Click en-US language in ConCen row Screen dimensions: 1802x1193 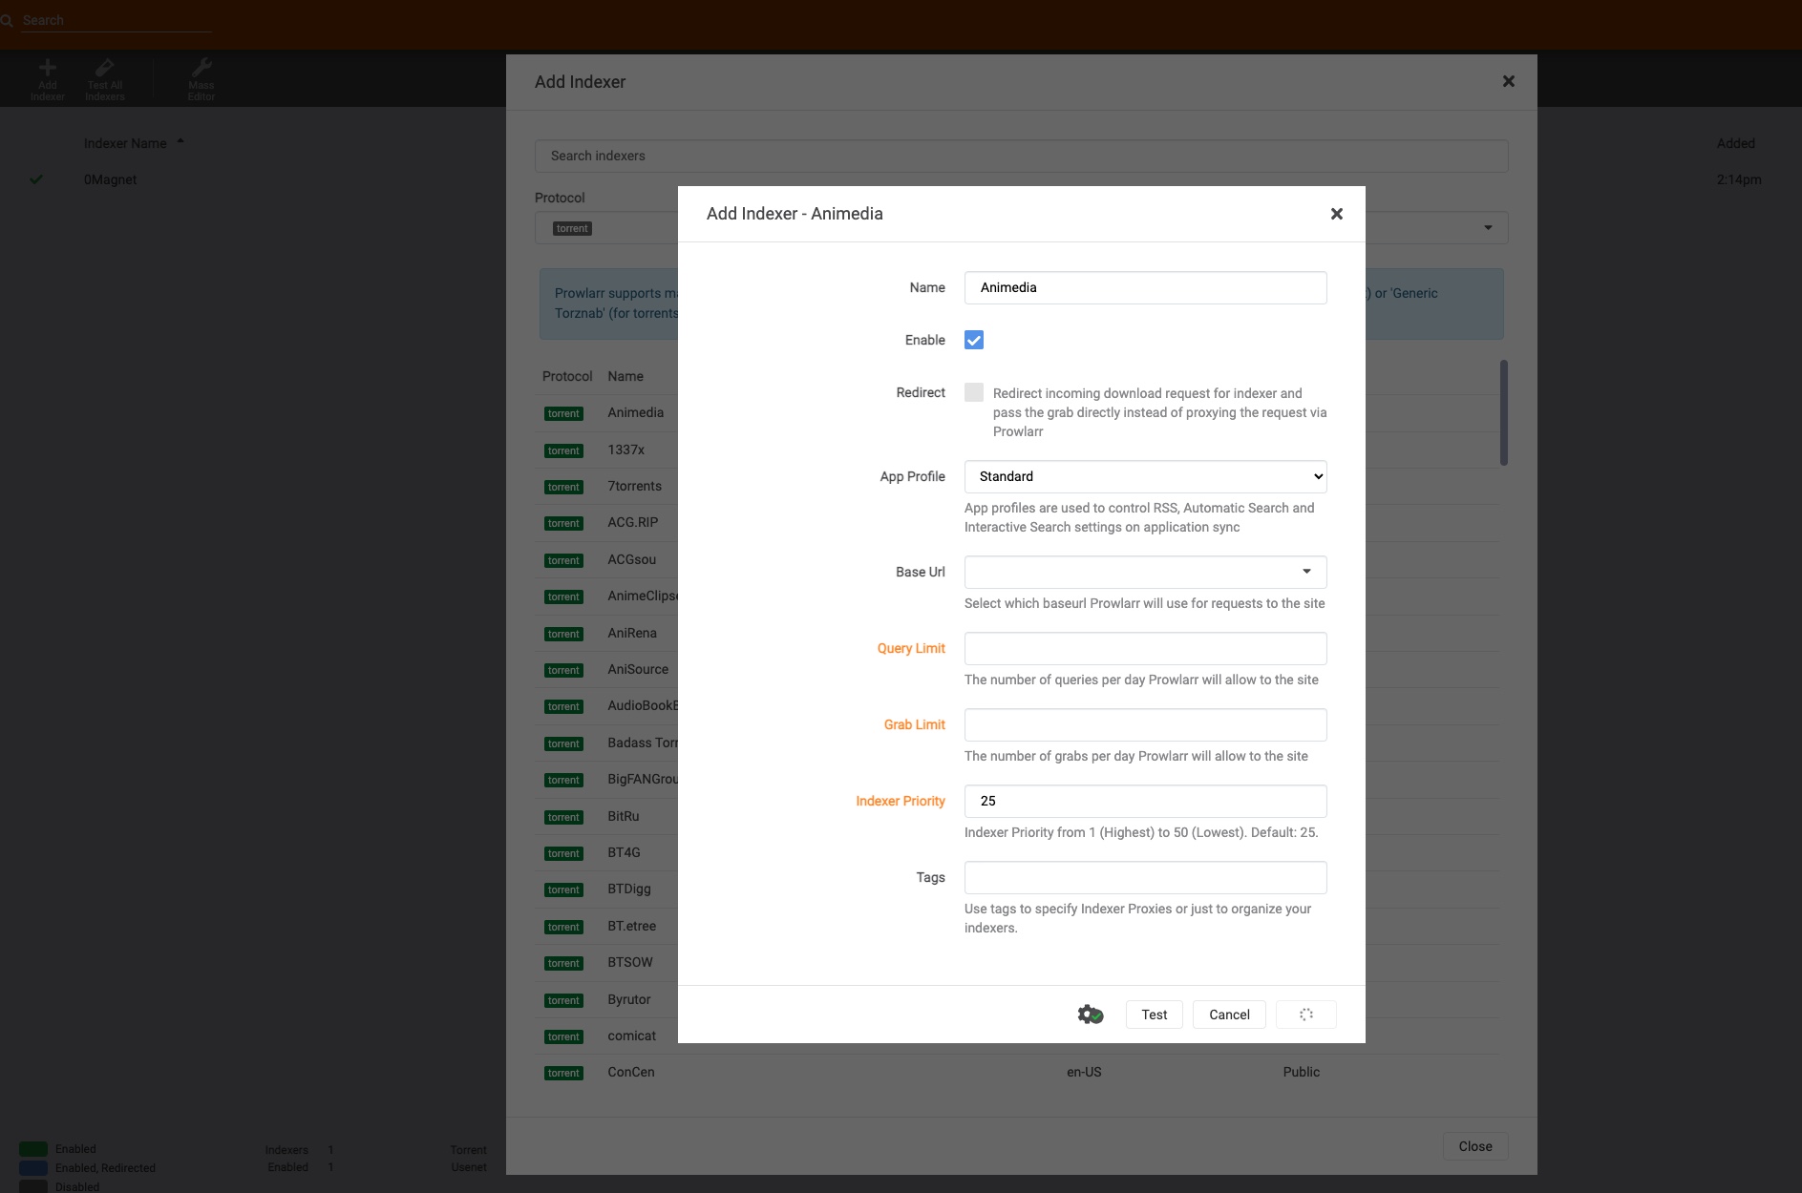[1084, 1072]
